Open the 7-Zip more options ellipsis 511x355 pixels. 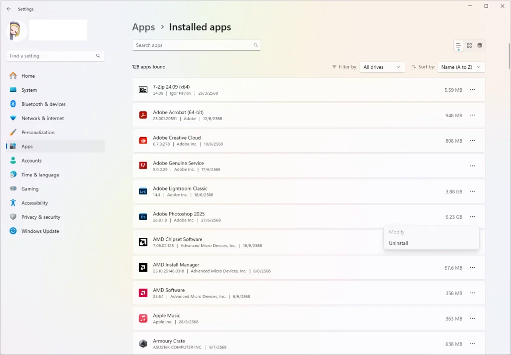[x=472, y=90]
